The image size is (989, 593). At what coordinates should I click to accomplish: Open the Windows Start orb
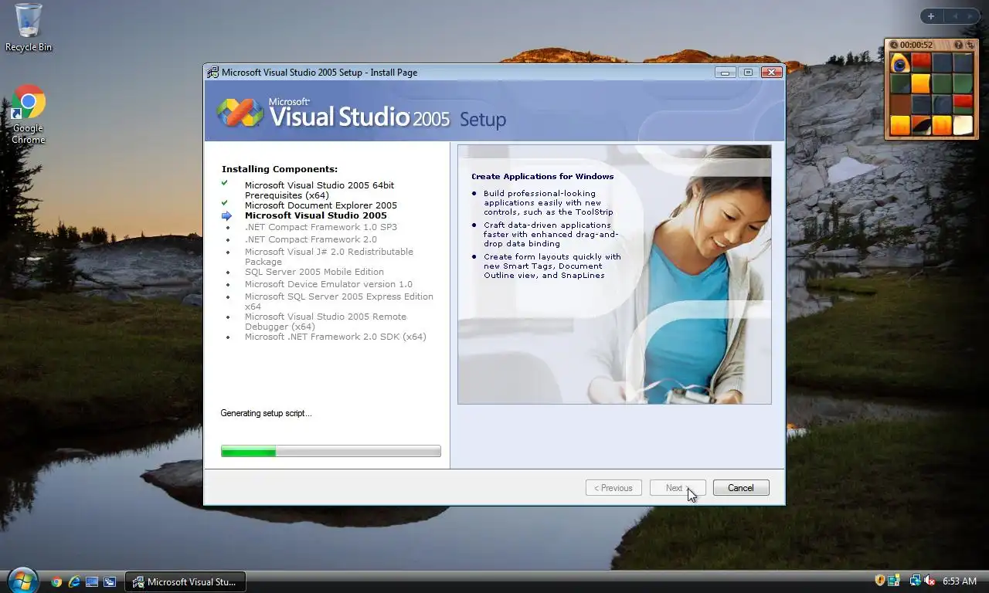(22, 580)
